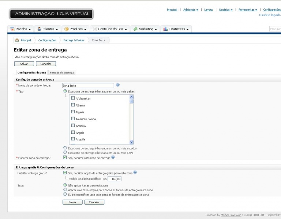This screenshot has height=219, width=281.
Task: Open the Layout menu link
Action: click(209, 10)
